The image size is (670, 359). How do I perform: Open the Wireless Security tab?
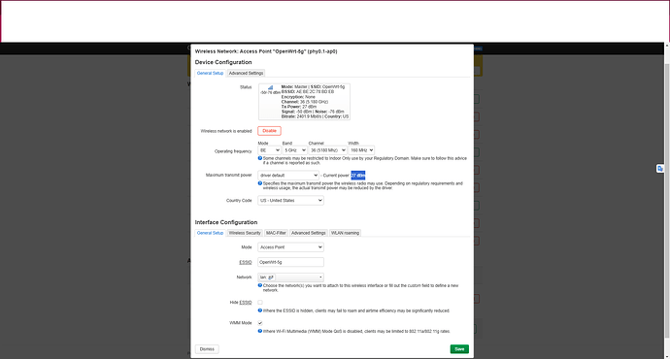coord(245,233)
